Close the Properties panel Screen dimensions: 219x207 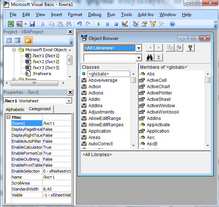click(x=70, y=92)
